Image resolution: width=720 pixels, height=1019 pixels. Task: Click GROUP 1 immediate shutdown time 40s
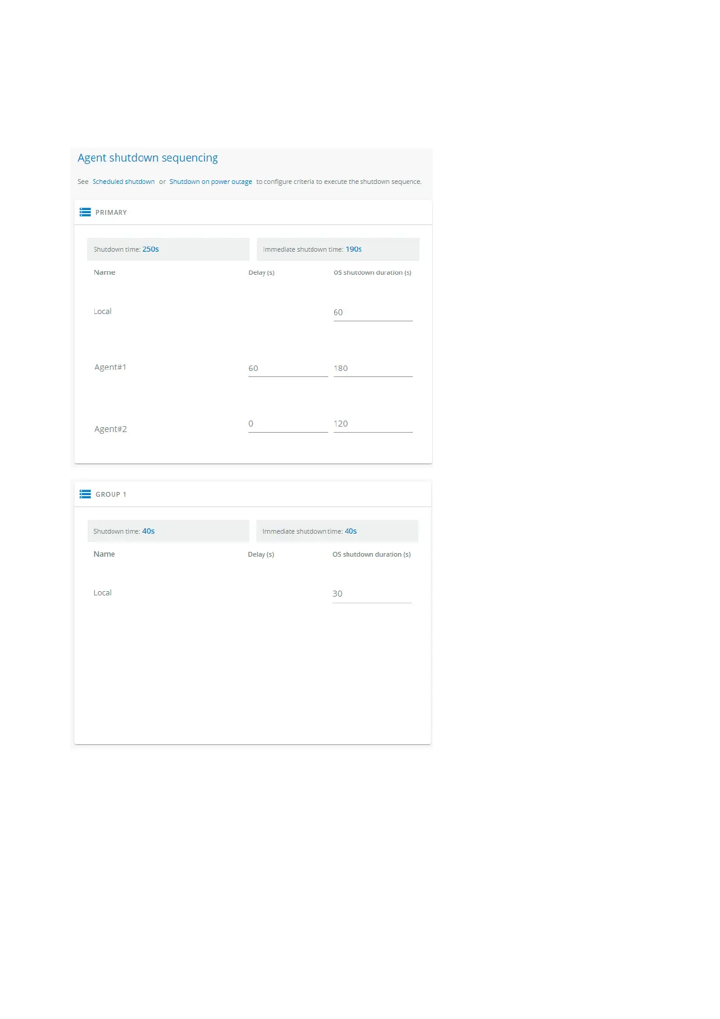tap(351, 531)
